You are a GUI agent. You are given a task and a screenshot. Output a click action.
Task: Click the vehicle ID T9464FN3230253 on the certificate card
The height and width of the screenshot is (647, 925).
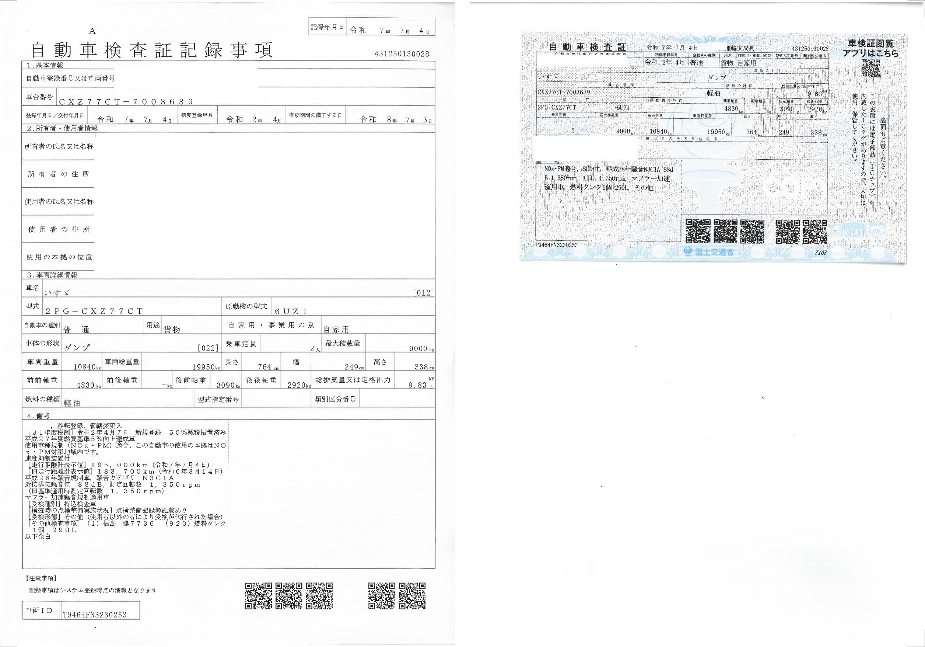pyautogui.click(x=556, y=245)
